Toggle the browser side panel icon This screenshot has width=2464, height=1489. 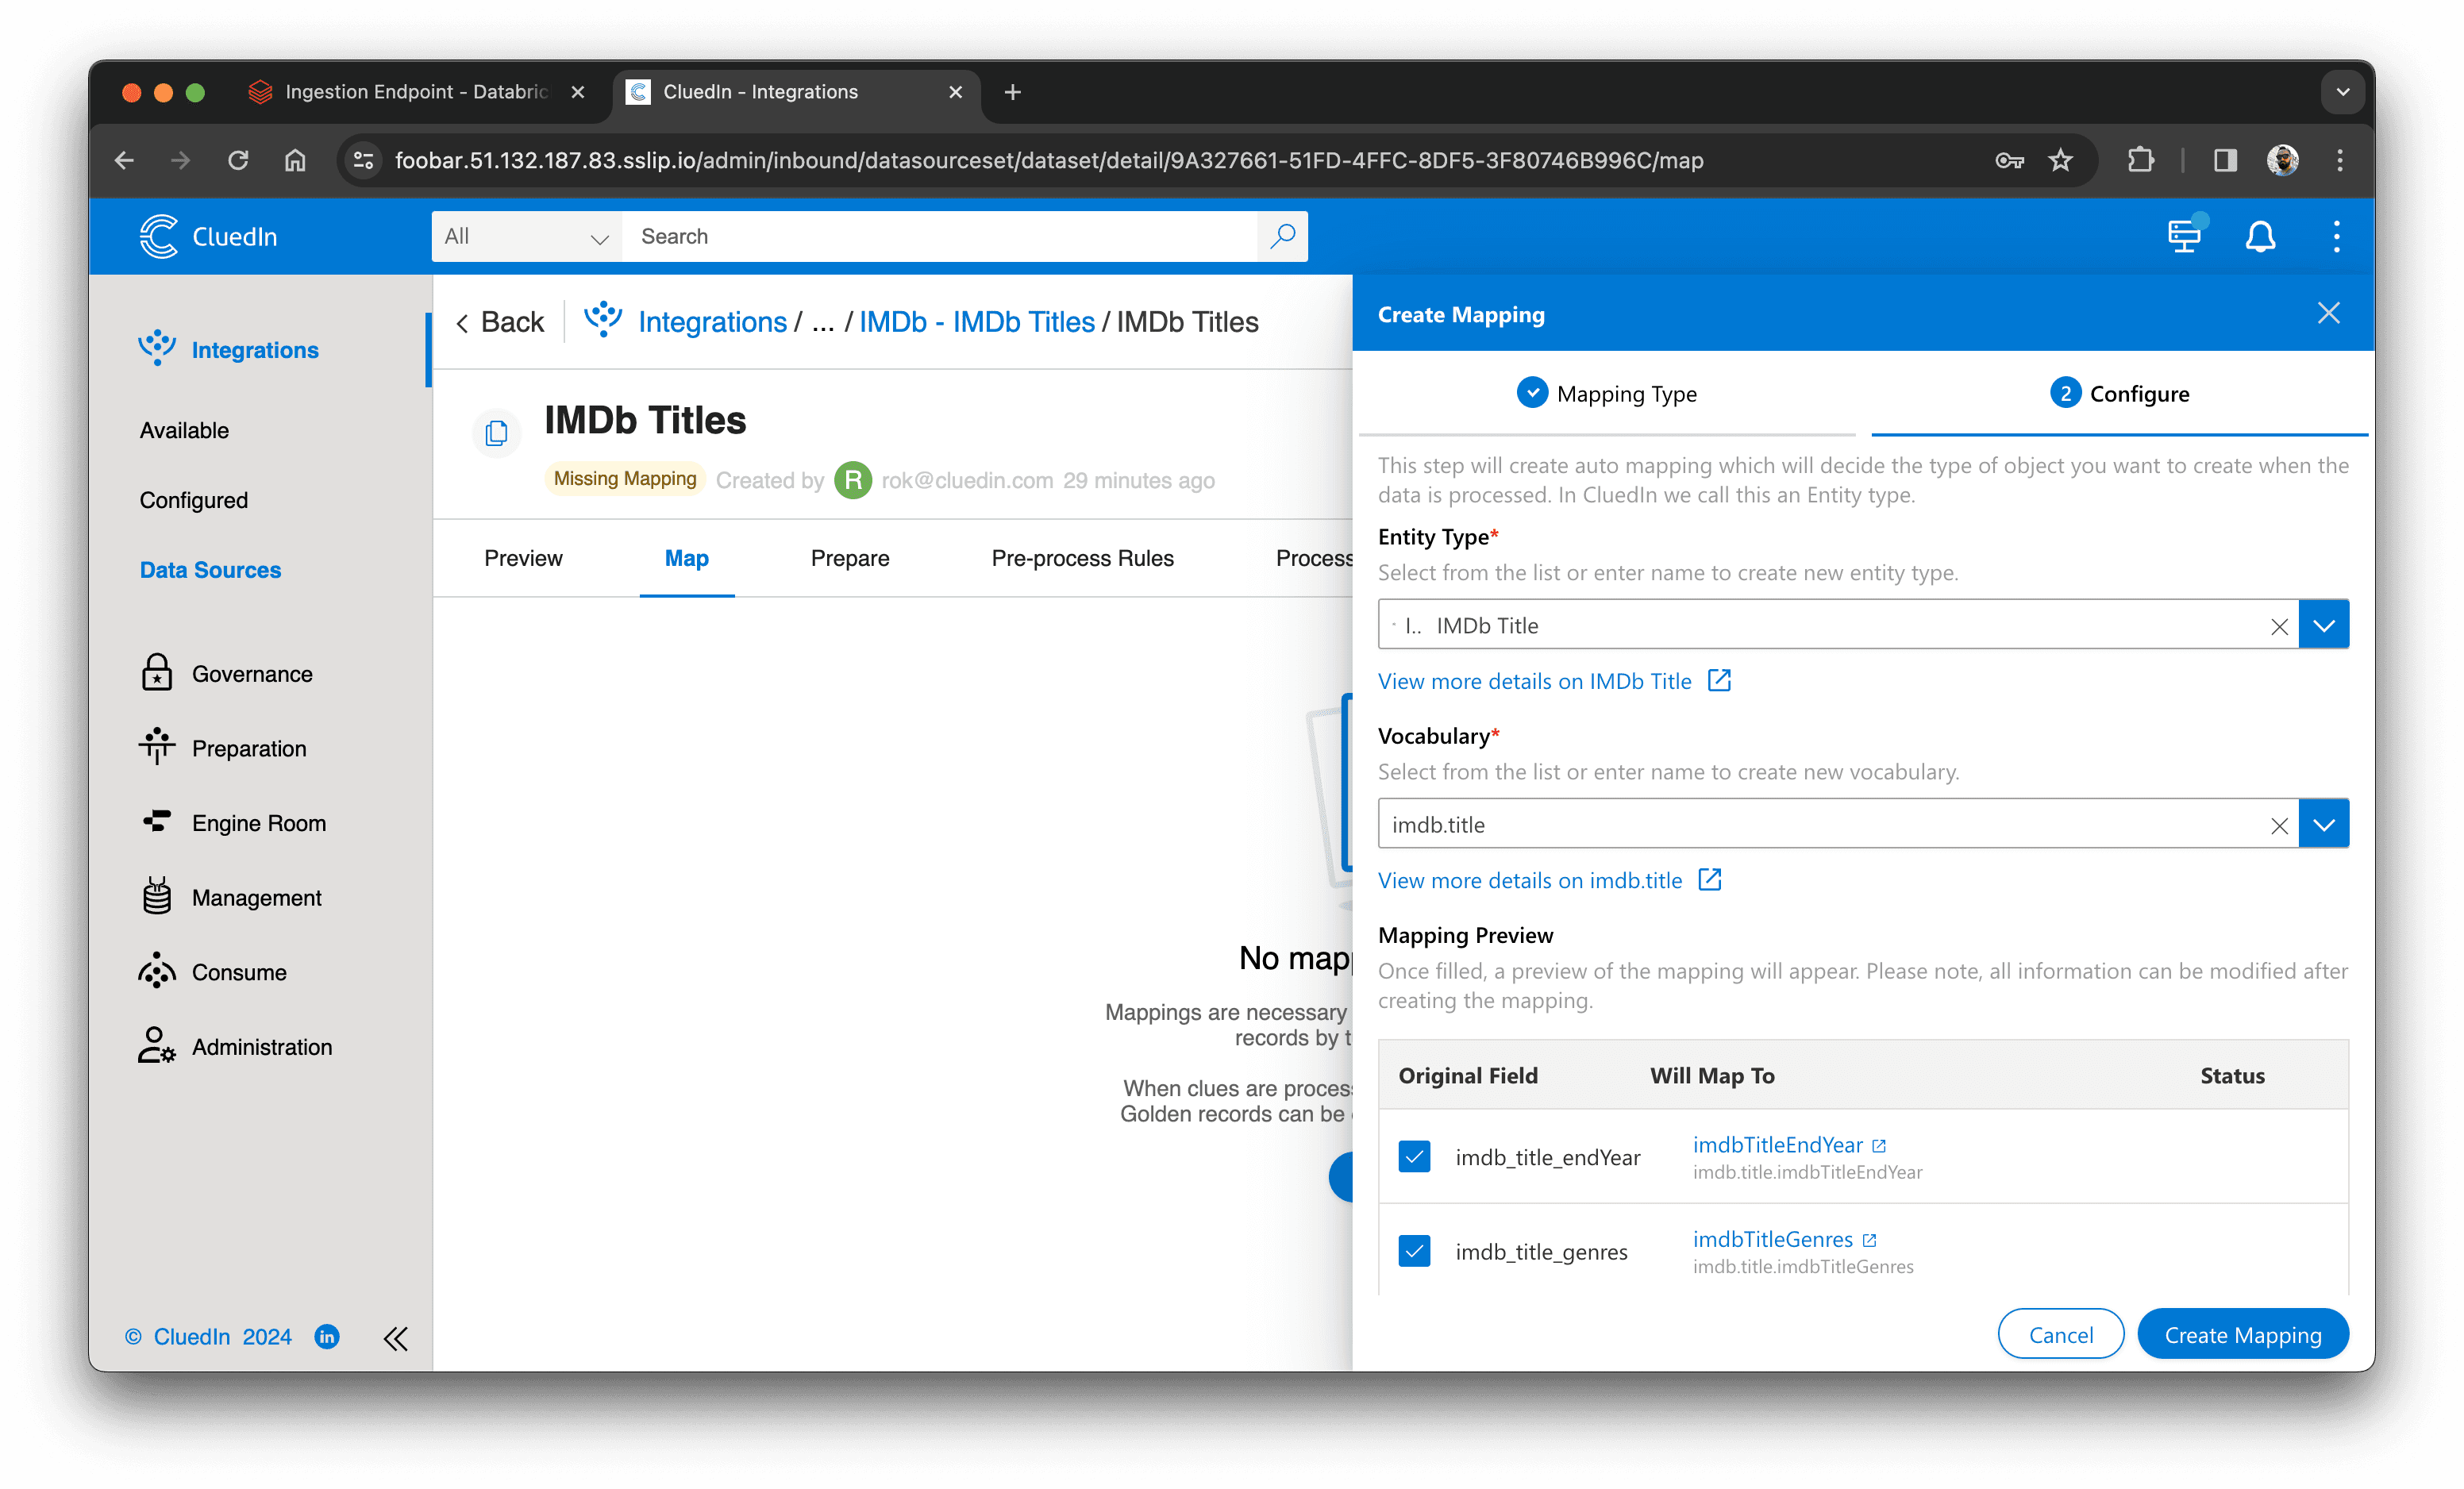coord(2225,160)
